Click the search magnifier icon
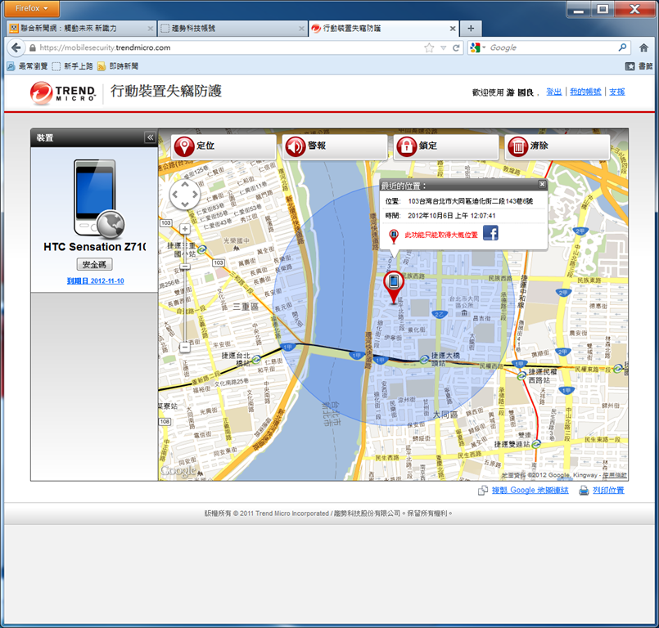659x628 pixels. (622, 47)
